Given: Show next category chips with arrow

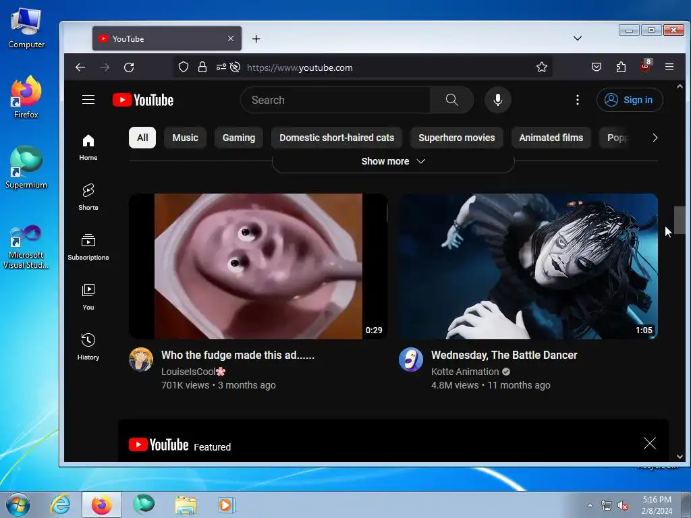Looking at the screenshot, I should [655, 138].
